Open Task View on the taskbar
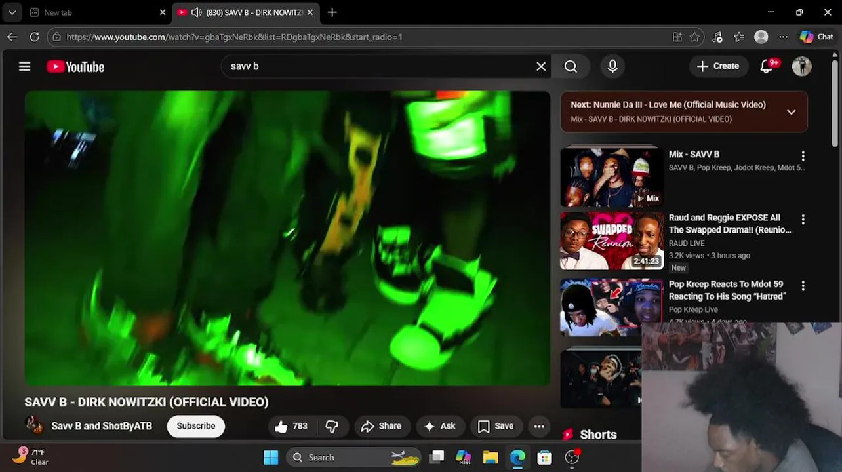This screenshot has height=472, width=842. pos(437,458)
